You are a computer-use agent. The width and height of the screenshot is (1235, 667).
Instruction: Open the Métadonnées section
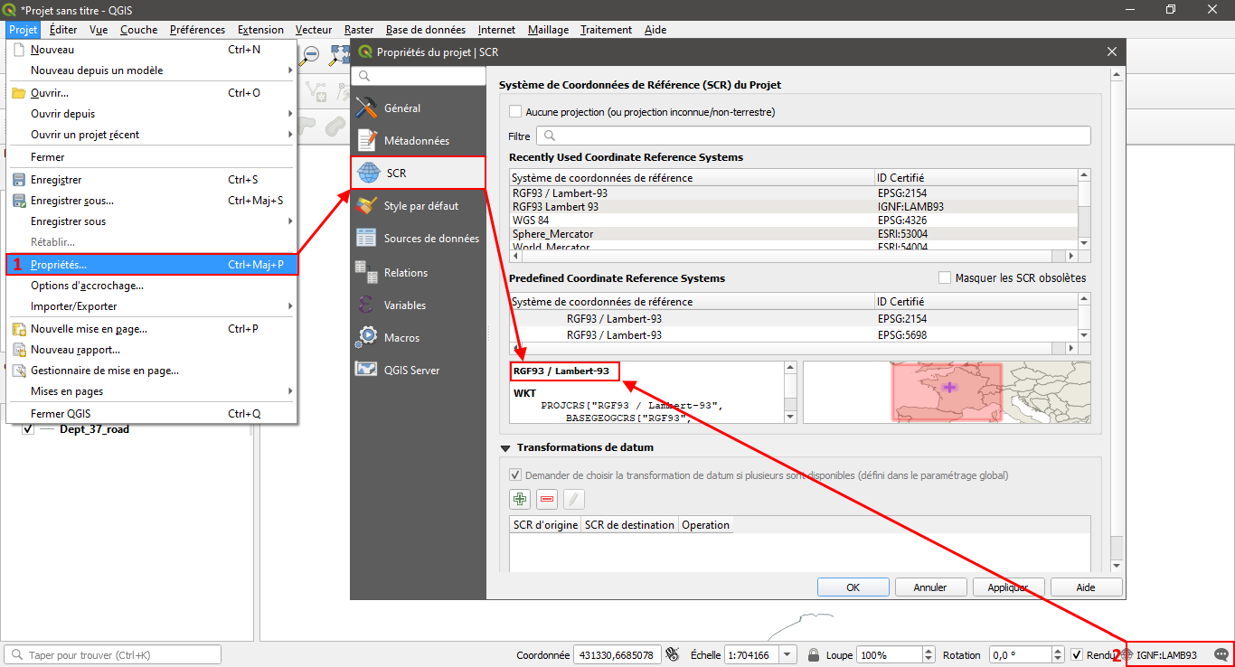click(418, 141)
